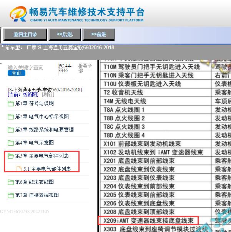231x232 pixels.
Task: Click folder icon of 第3章 线路系统和电源管理
Action: tap(11, 130)
